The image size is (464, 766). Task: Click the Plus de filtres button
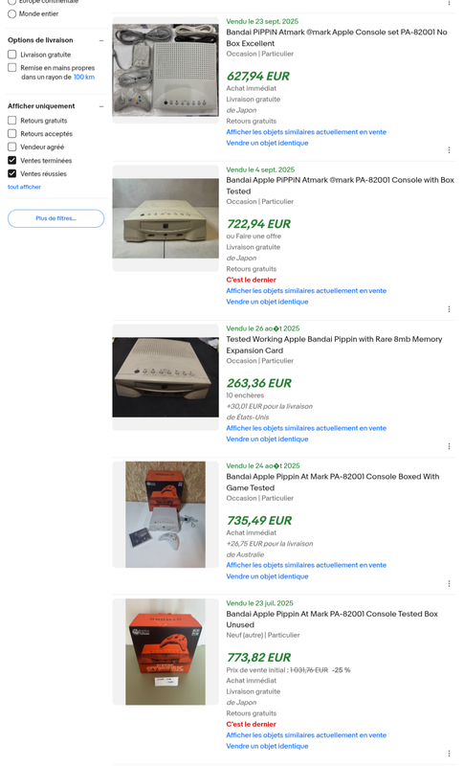coord(55,218)
